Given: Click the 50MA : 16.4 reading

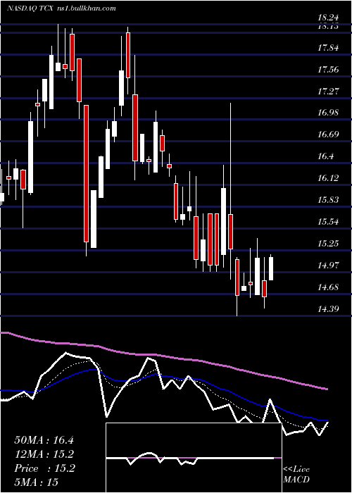Looking at the screenshot, I should 44,440.
